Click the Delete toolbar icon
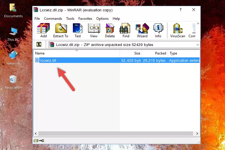 110,30
